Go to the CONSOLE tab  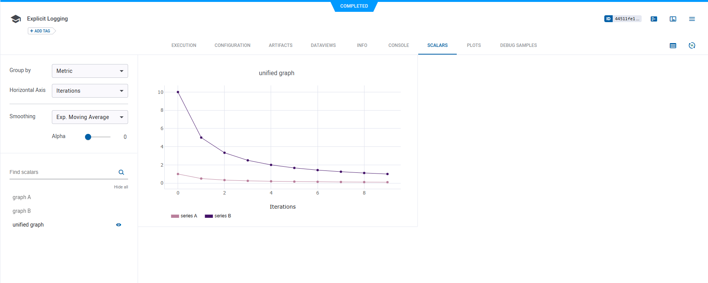tap(398, 45)
